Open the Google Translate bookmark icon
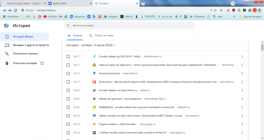 click(x=94, y=16)
